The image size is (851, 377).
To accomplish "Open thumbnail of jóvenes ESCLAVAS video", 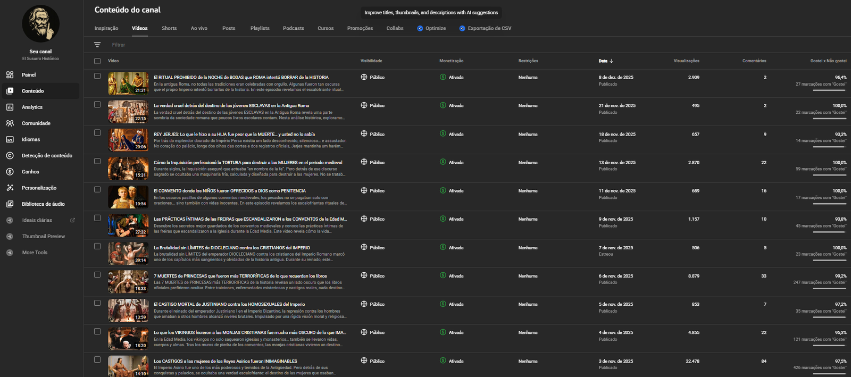I will point(128,112).
